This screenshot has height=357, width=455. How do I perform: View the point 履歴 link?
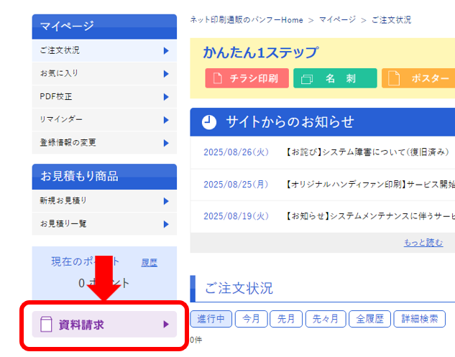coord(149,263)
